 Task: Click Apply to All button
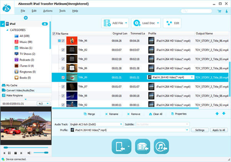pos(219,130)
